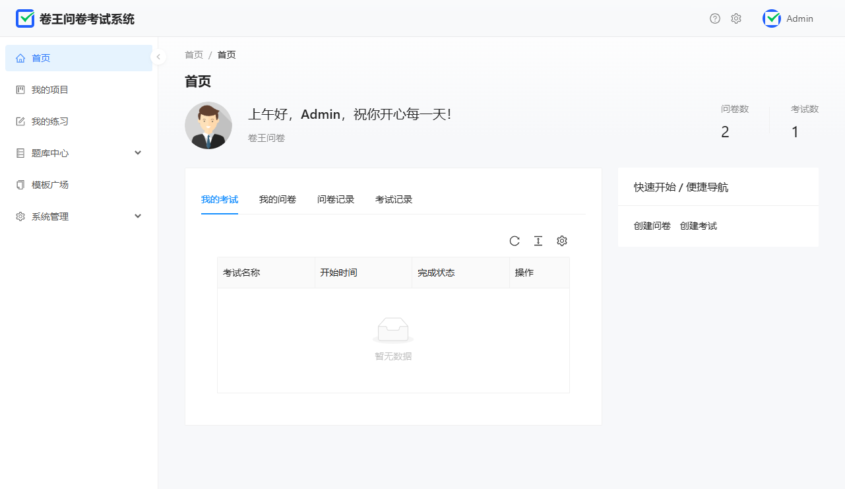
Task: Click the 创建考试 quick link
Action: coord(699,226)
